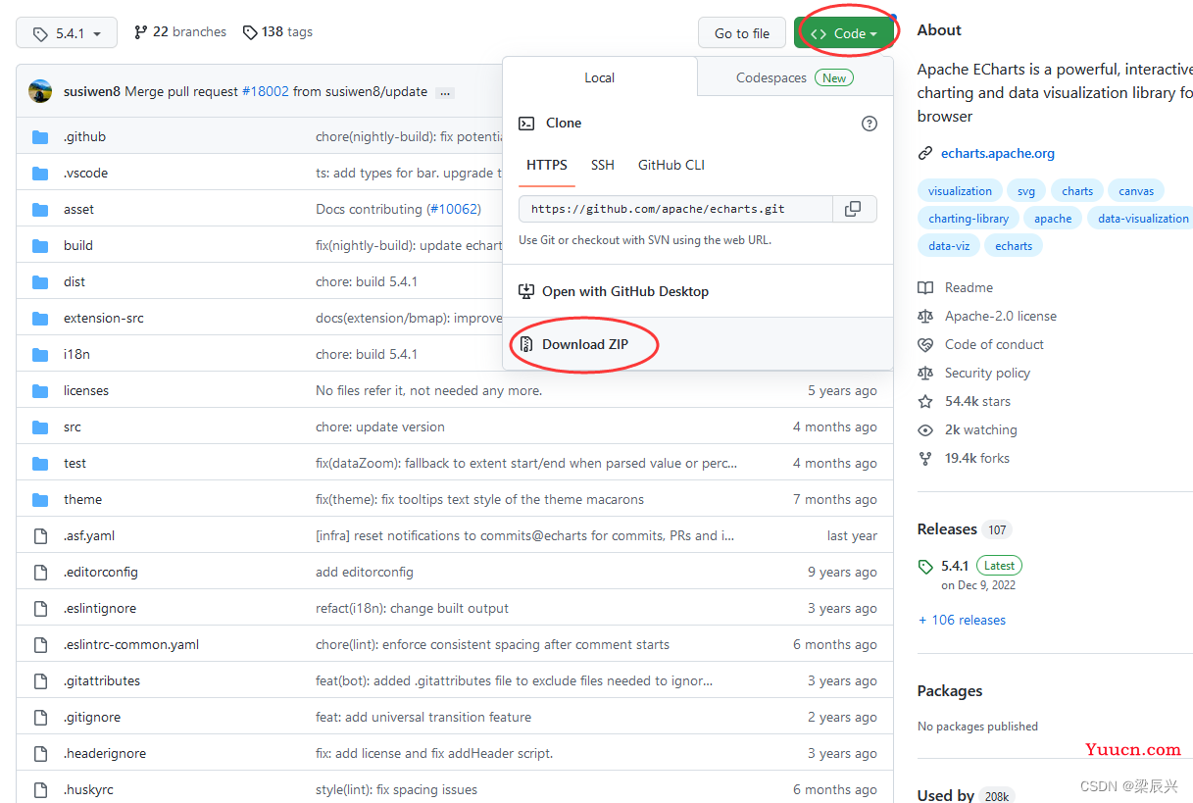Click the theme folder icon
The width and height of the screenshot is (1193, 803).
tap(40, 499)
